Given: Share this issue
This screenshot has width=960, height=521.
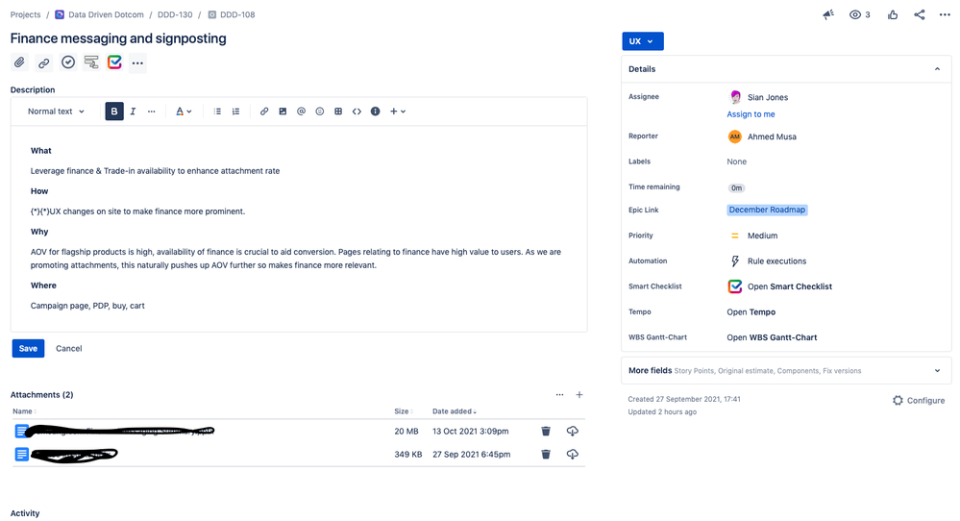Looking at the screenshot, I should click(920, 14).
